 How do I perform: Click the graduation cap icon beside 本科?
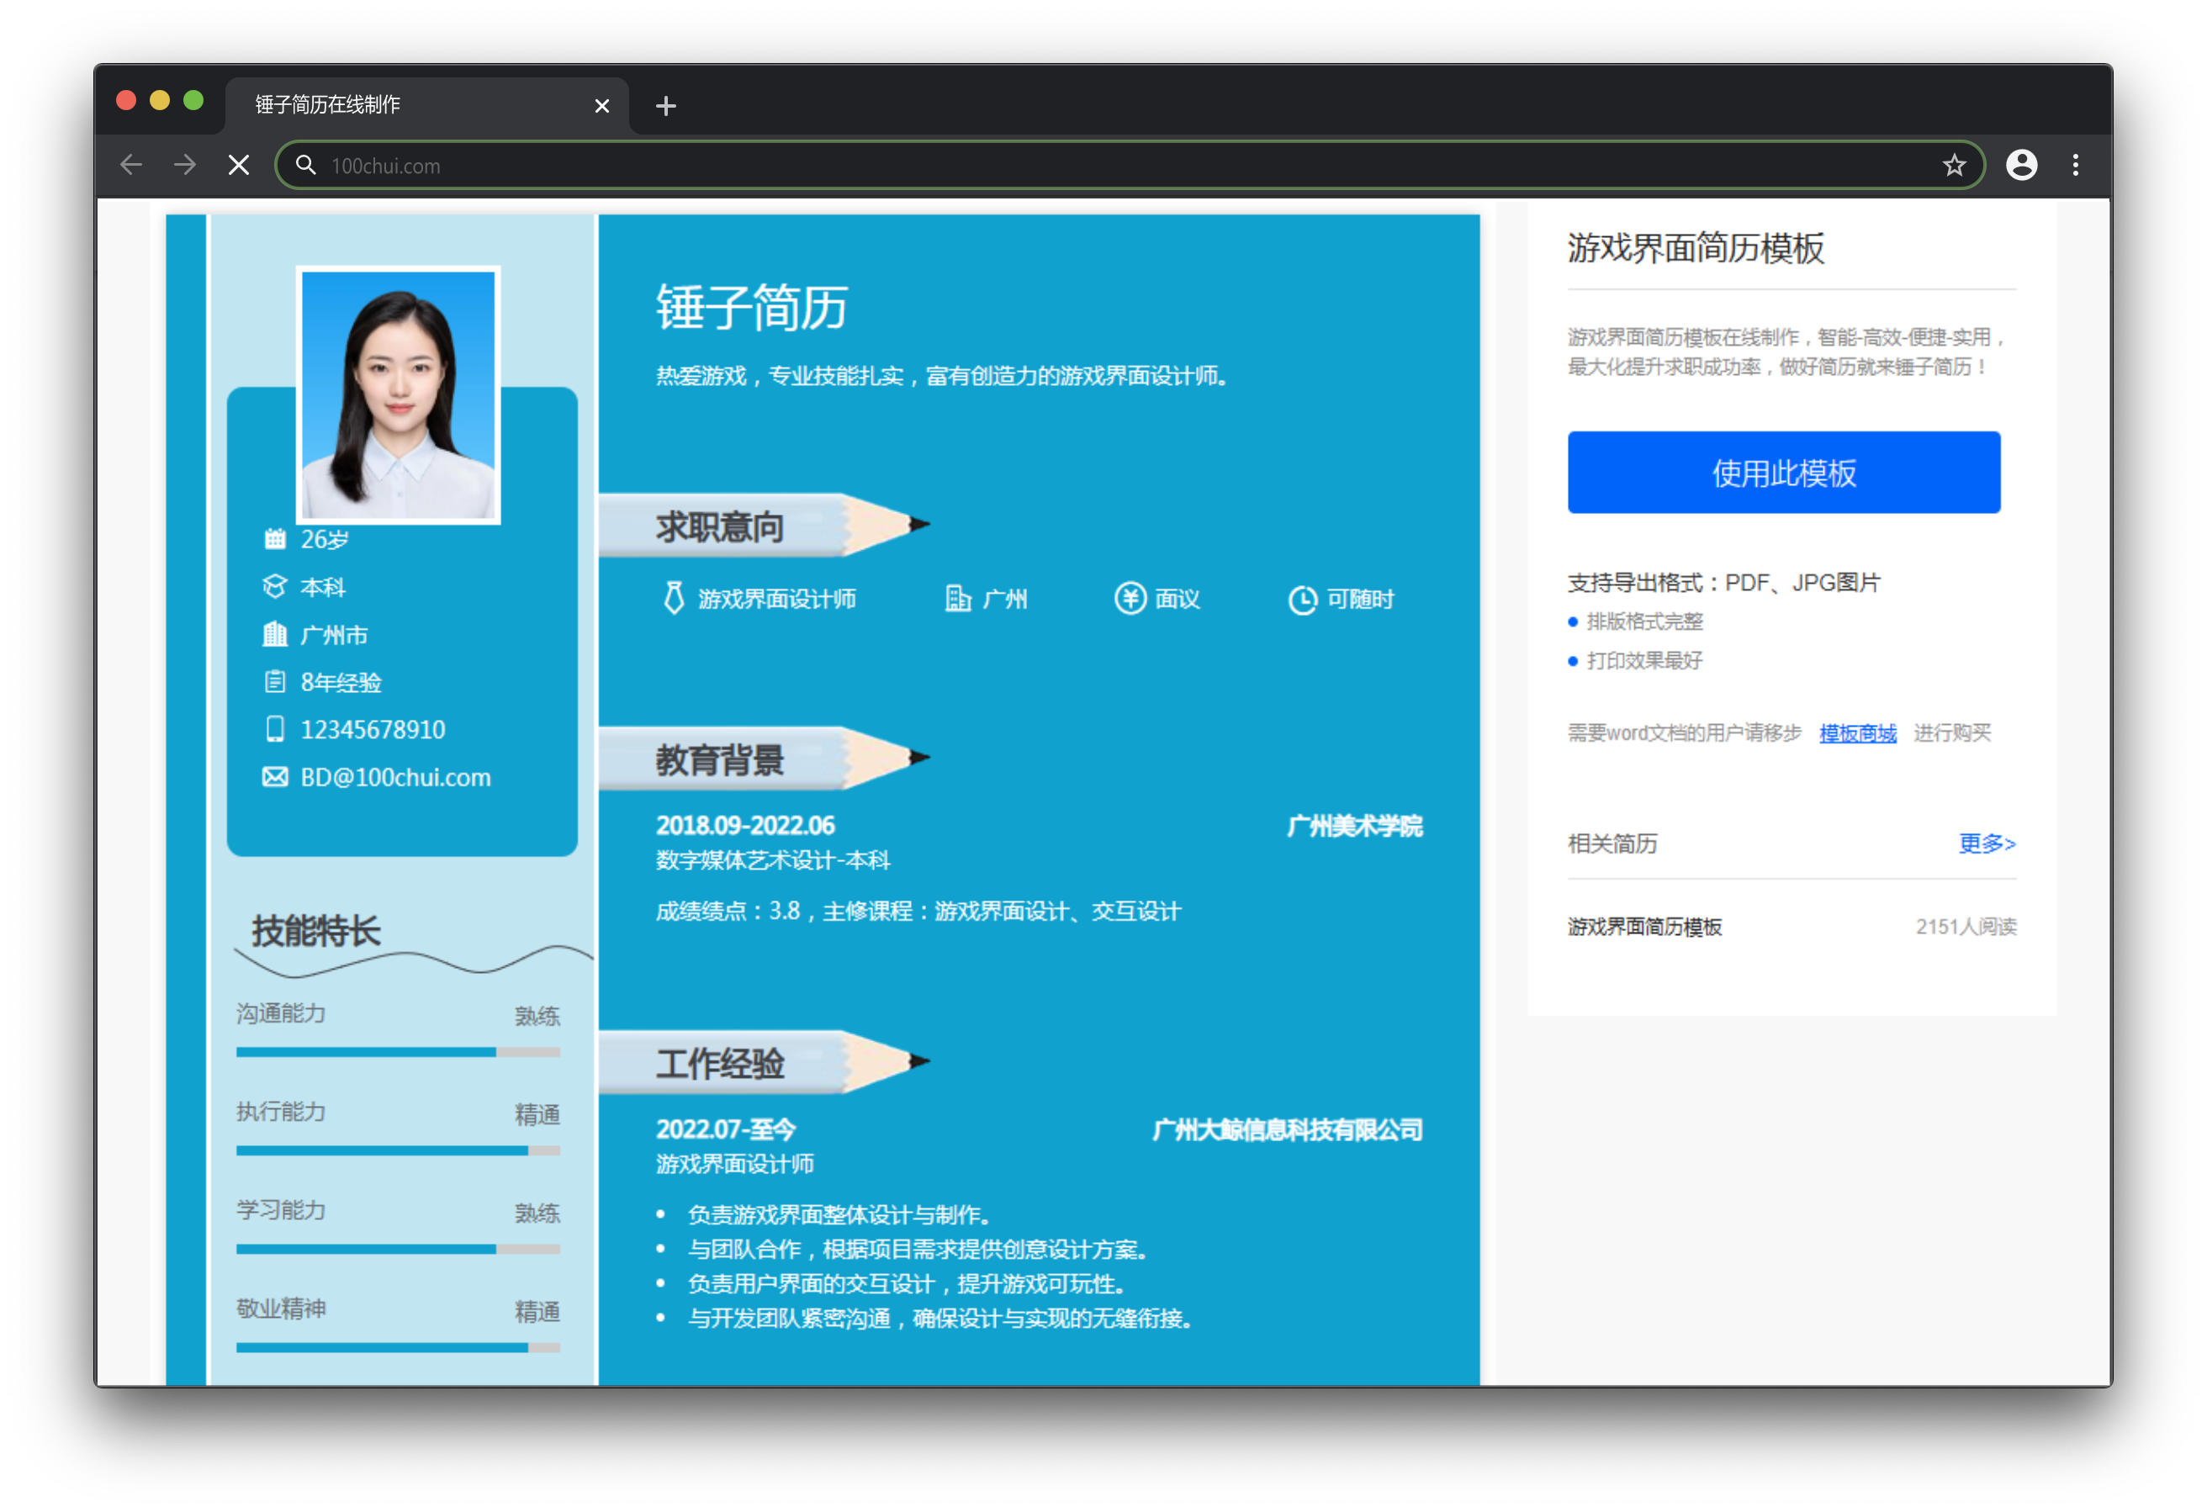pyautogui.click(x=274, y=586)
